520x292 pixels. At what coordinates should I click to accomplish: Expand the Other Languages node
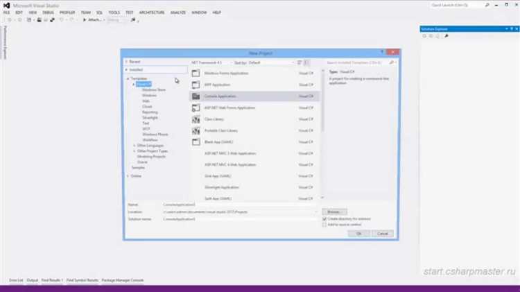click(135, 146)
